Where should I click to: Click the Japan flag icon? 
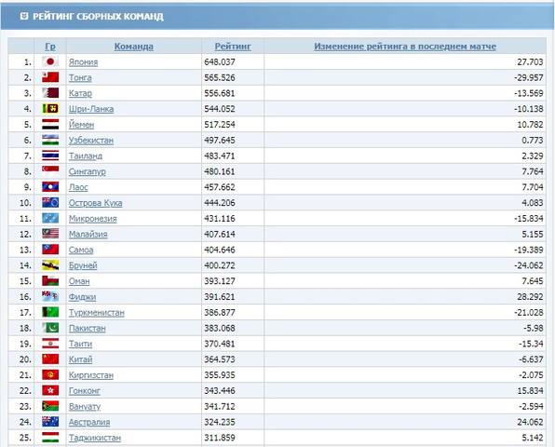click(50, 61)
